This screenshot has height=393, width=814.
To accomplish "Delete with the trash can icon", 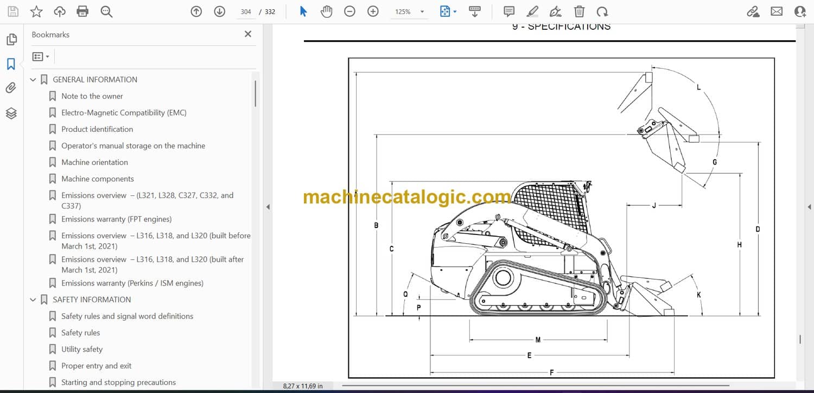I will [x=579, y=11].
